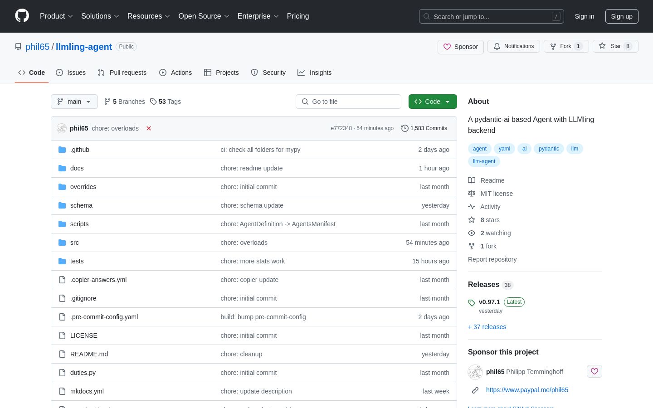This screenshot has width=653, height=408.
Task: Click the Go to file search field
Action: [348, 102]
